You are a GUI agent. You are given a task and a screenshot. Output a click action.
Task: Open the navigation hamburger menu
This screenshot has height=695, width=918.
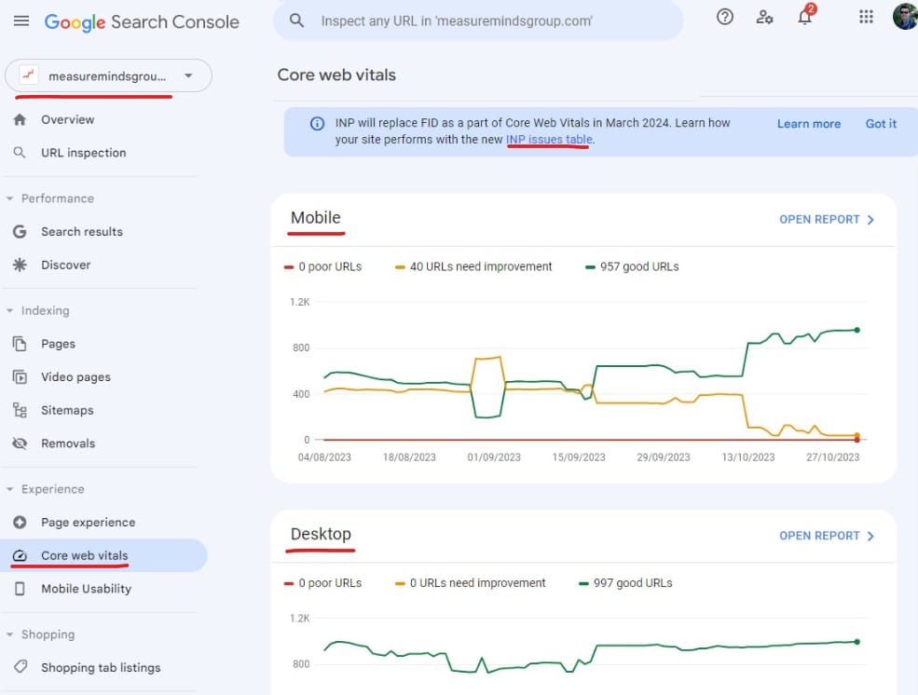coord(21,20)
